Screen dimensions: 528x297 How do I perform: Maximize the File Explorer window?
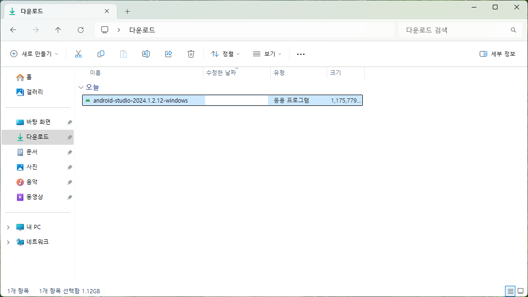[x=495, y=7]
